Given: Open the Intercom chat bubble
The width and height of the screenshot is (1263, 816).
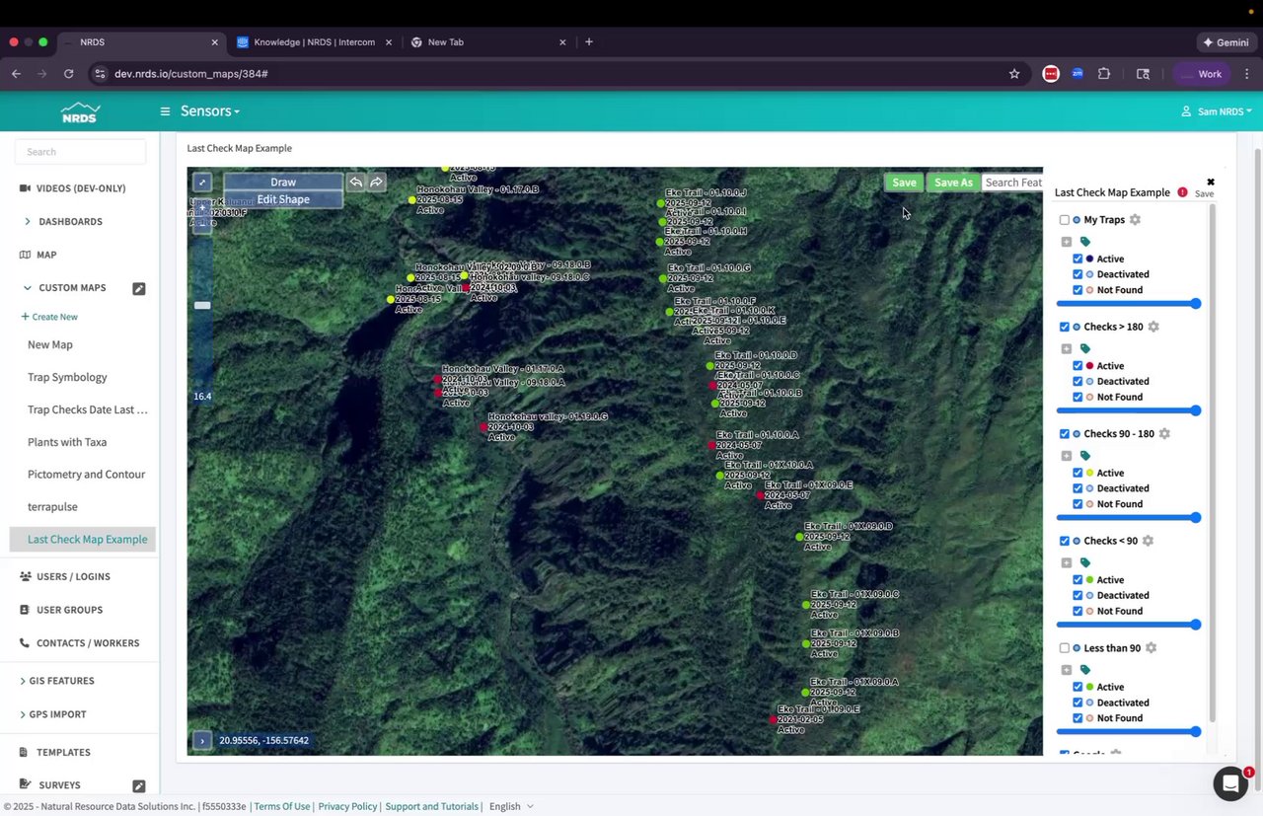Looking at the screenshot, I should pos(1230,783).
